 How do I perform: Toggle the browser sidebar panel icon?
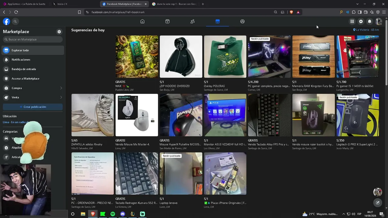tap(360, 12)
